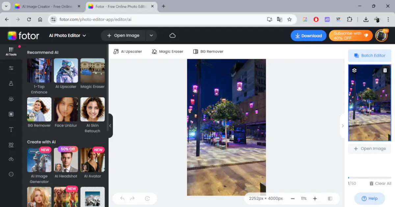Viewport: 395px width, 207px height.
Task: Open the Fotor account avatar
Action: tap(382, 35)
